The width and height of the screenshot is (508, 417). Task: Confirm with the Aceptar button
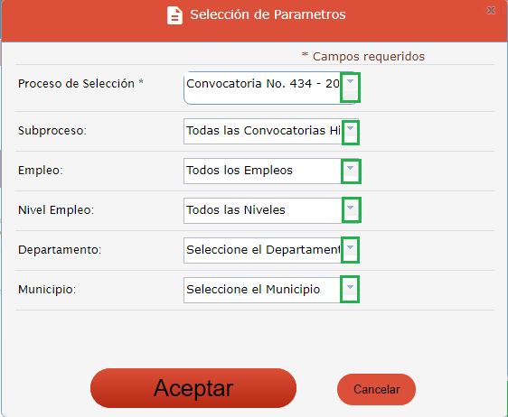pyautogui.click(x=193, y=388)
